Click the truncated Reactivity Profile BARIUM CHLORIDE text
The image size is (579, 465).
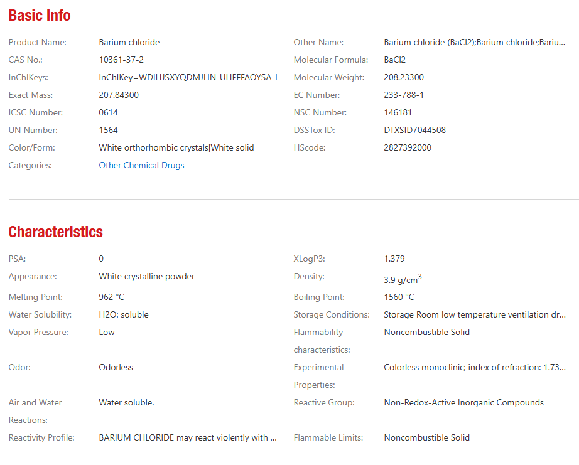pos(188,437)
